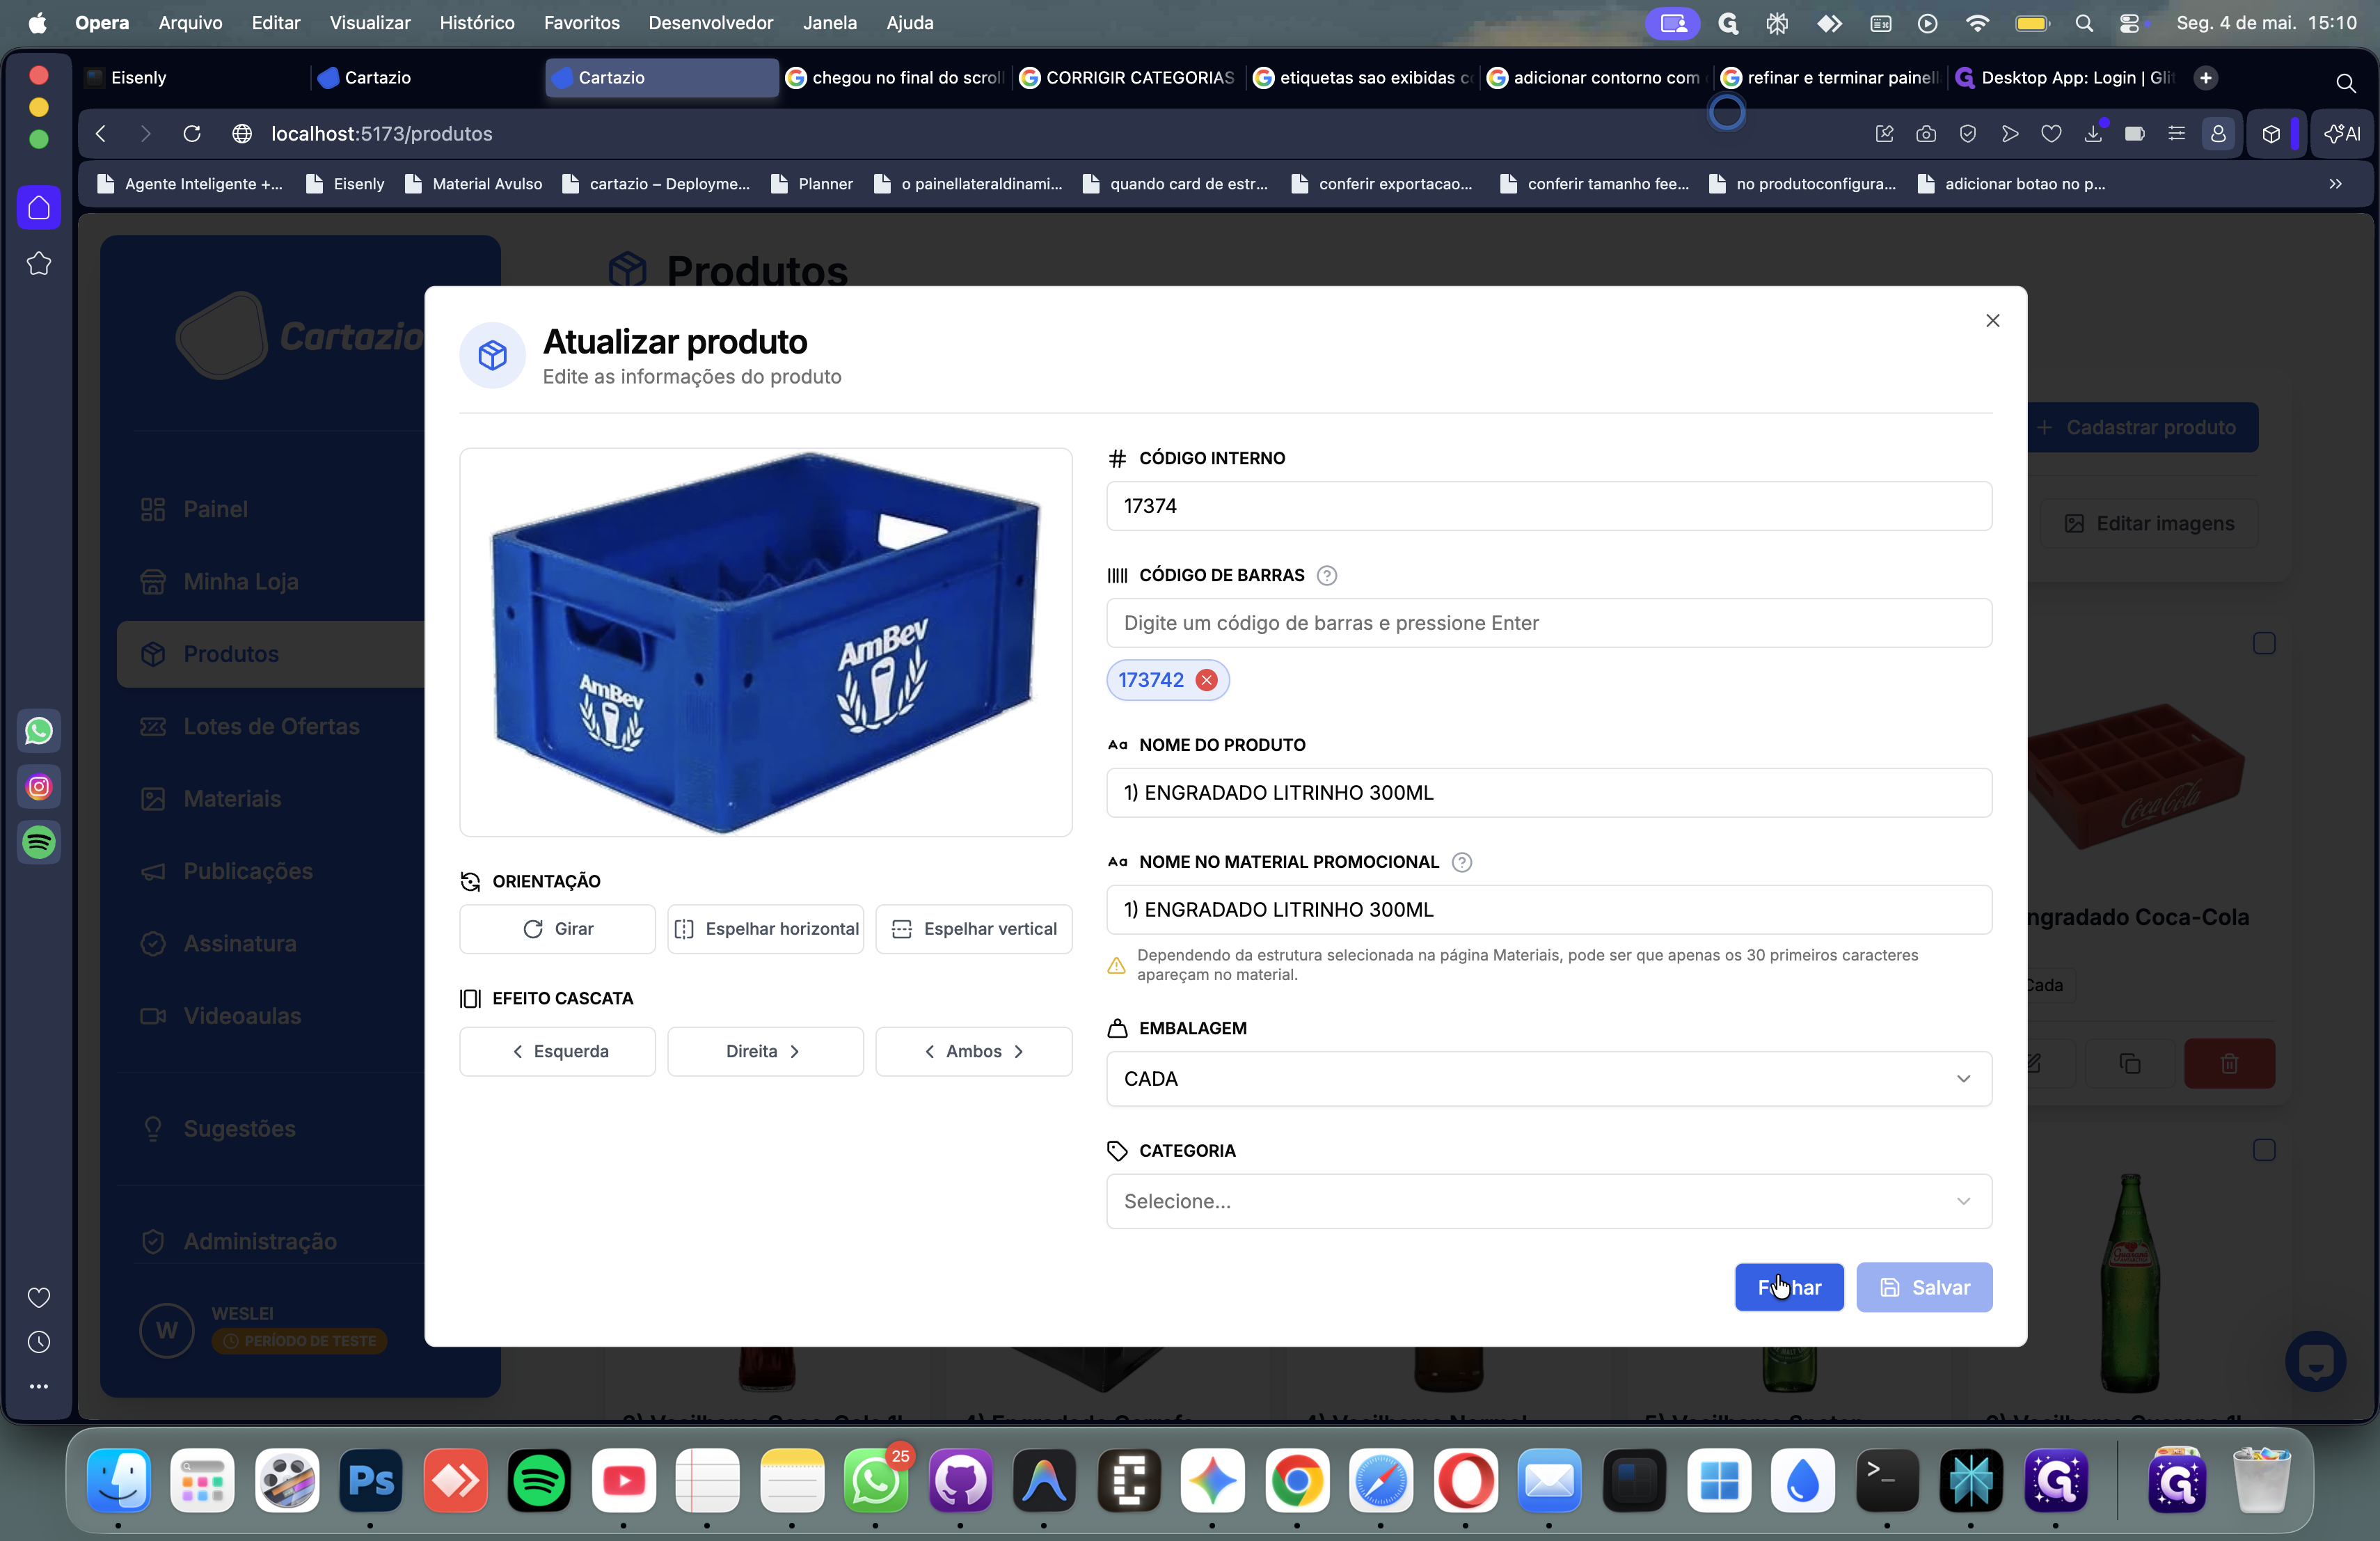Image resolution: width=2380 pixels, height=1541 pixels.
Task: Click the Salvar button
Action: click(1924, 1287)
